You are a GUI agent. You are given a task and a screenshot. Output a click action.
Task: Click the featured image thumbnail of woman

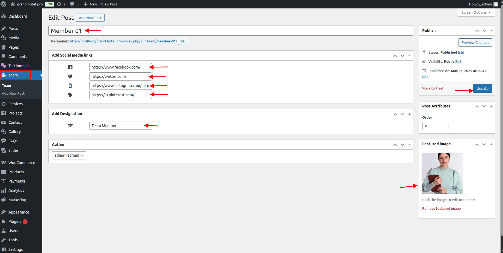pyautogui.click(x=442, y=173)
